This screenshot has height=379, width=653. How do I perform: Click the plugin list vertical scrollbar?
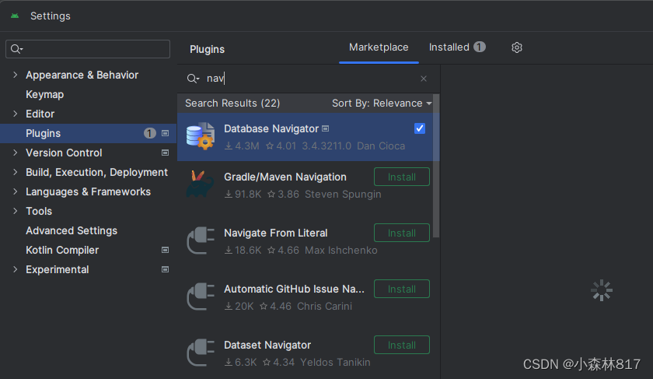click(436, 167)
